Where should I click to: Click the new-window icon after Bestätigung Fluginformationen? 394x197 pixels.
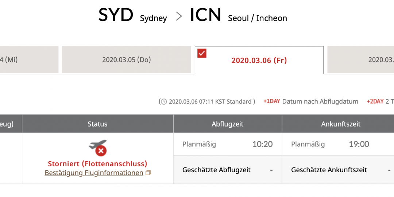(x=148, y=173)
